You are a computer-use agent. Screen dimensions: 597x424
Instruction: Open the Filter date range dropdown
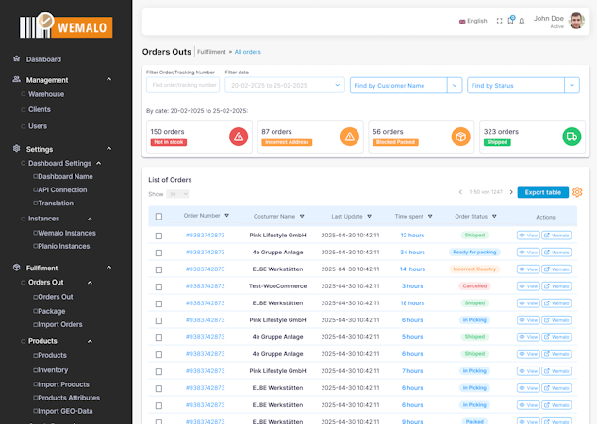285,85
